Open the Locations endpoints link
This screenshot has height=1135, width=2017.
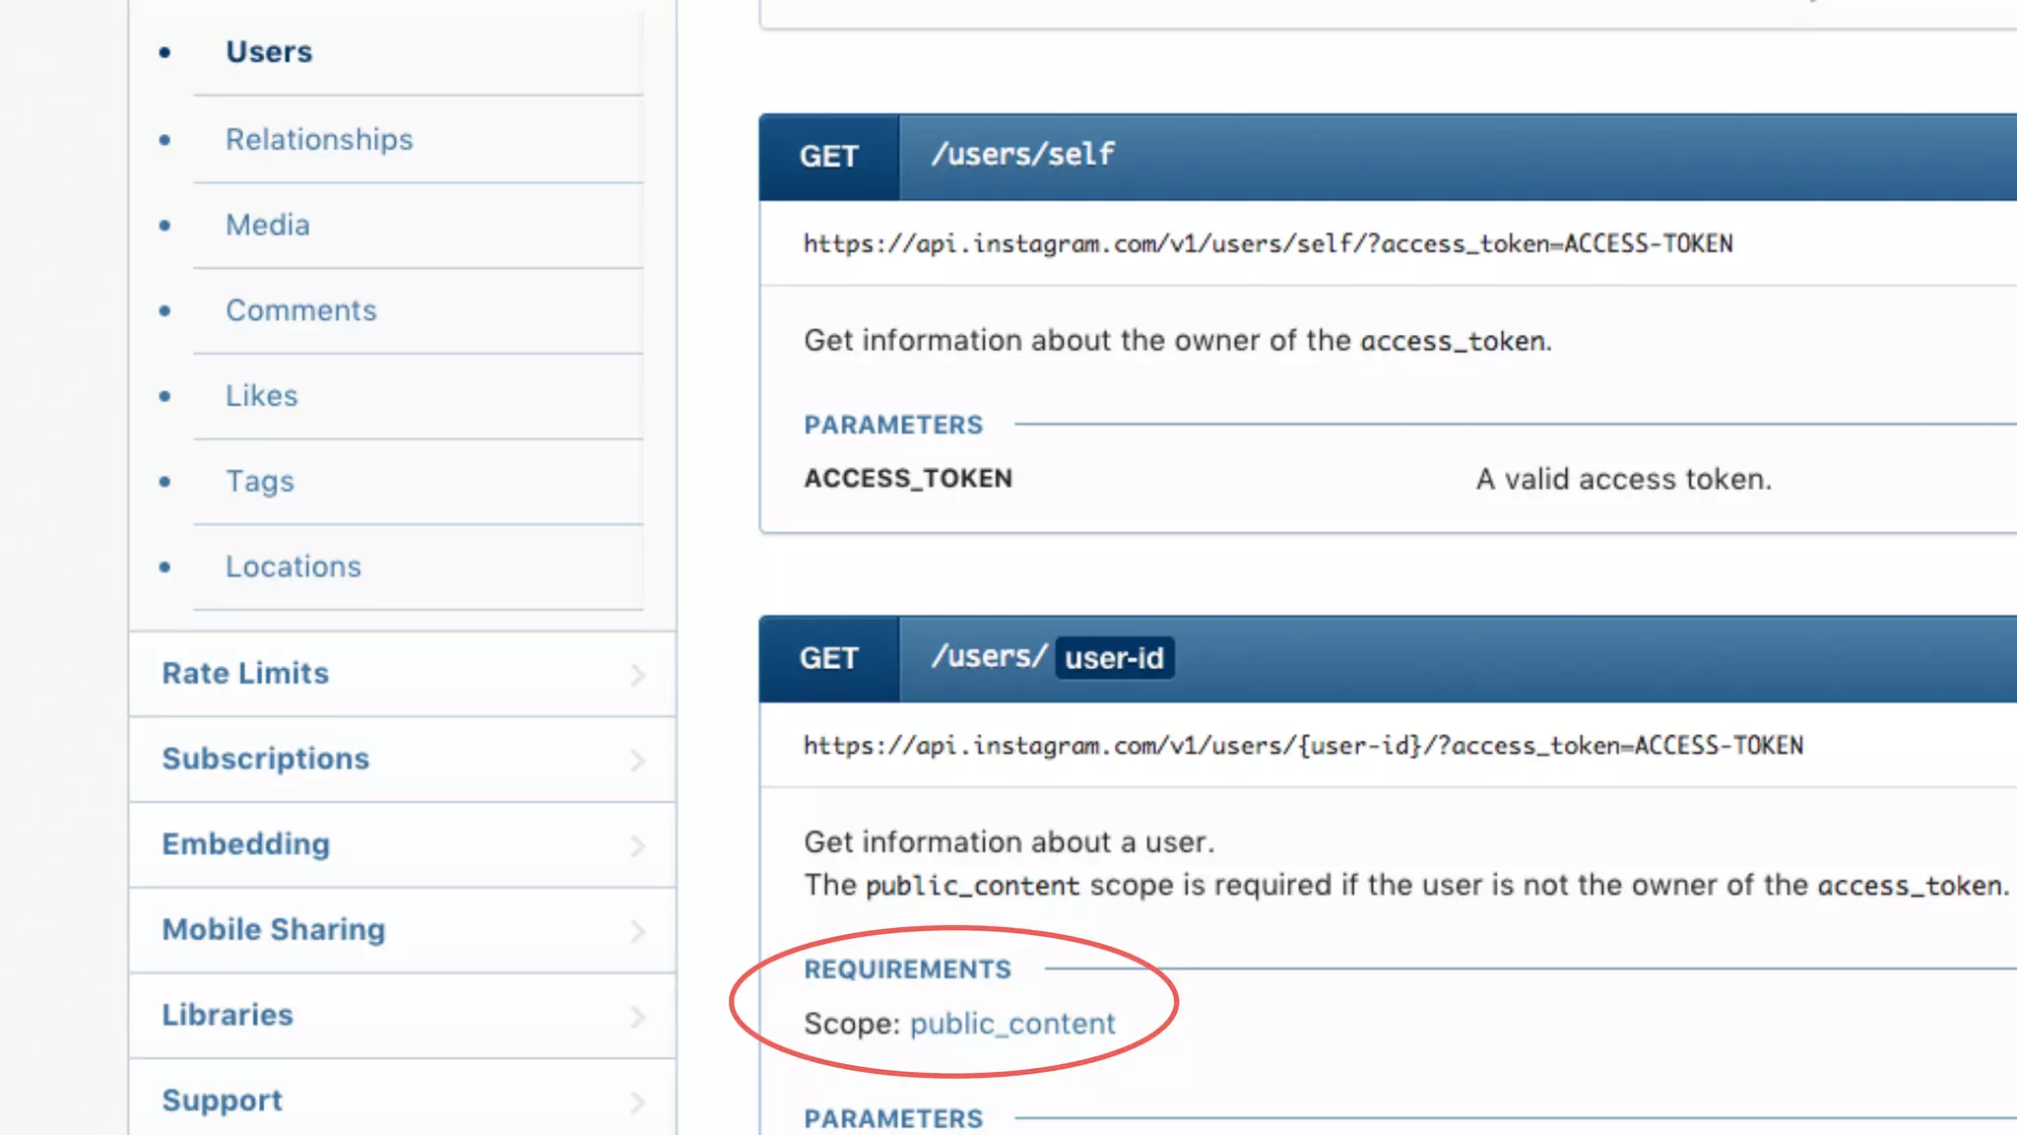pos(293,567)
